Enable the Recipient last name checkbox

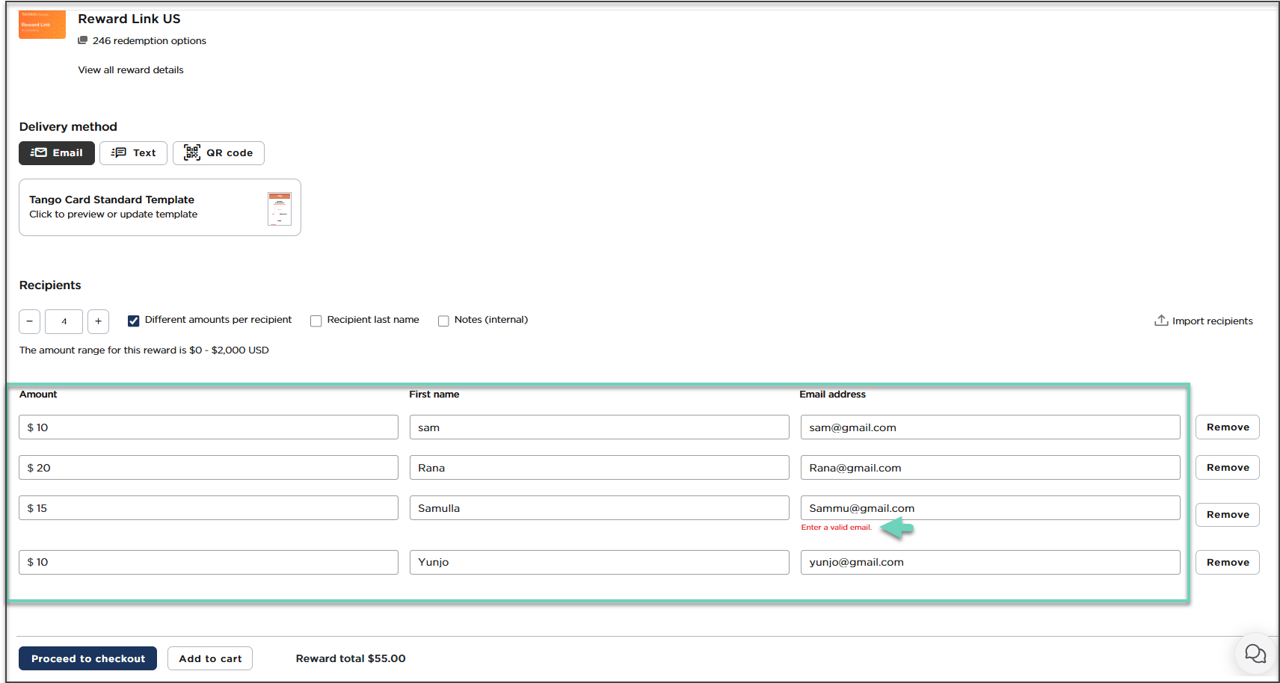316,321
